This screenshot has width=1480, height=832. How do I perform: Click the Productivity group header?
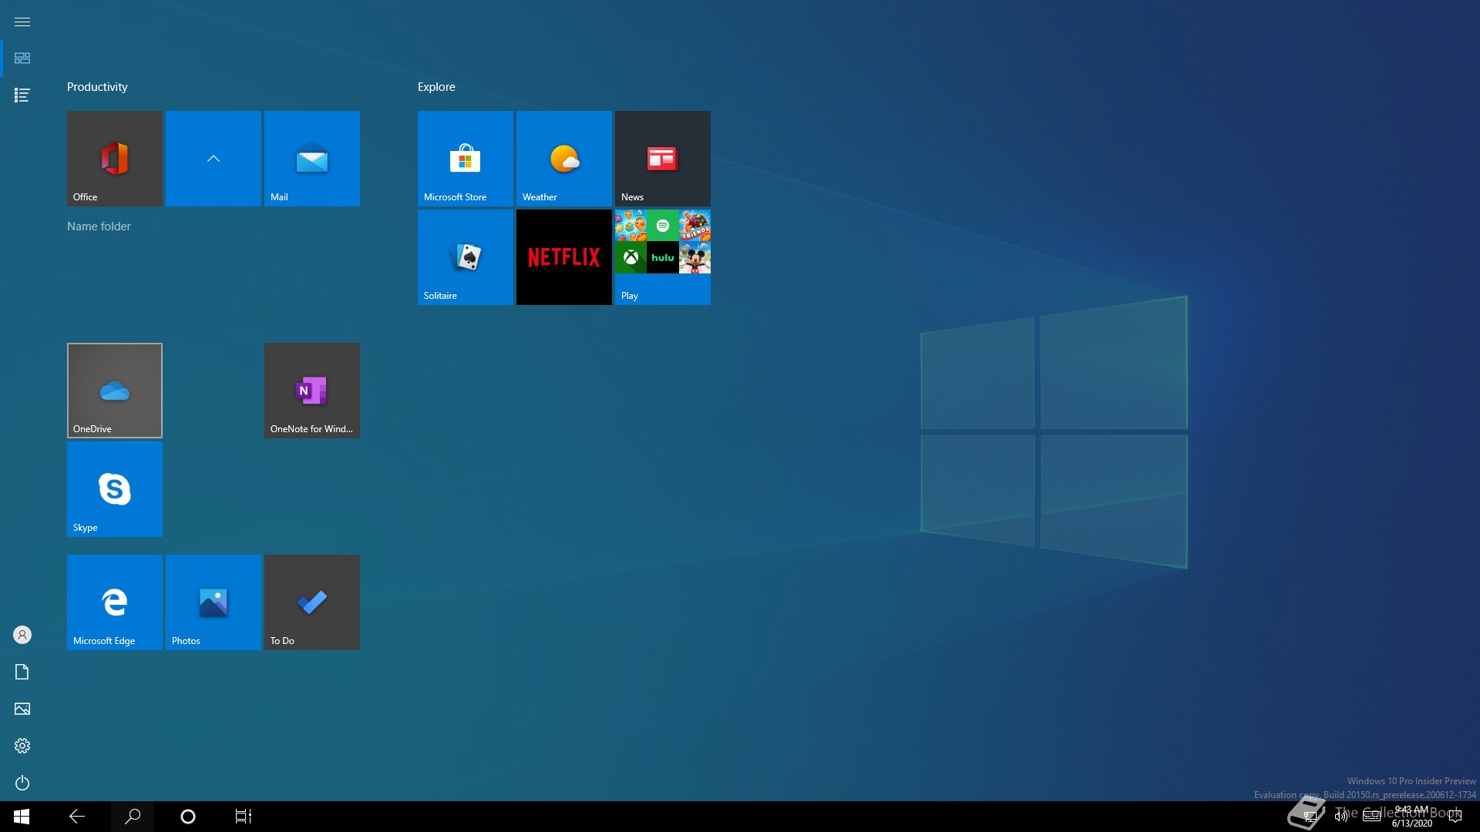[x=97, y=87]
